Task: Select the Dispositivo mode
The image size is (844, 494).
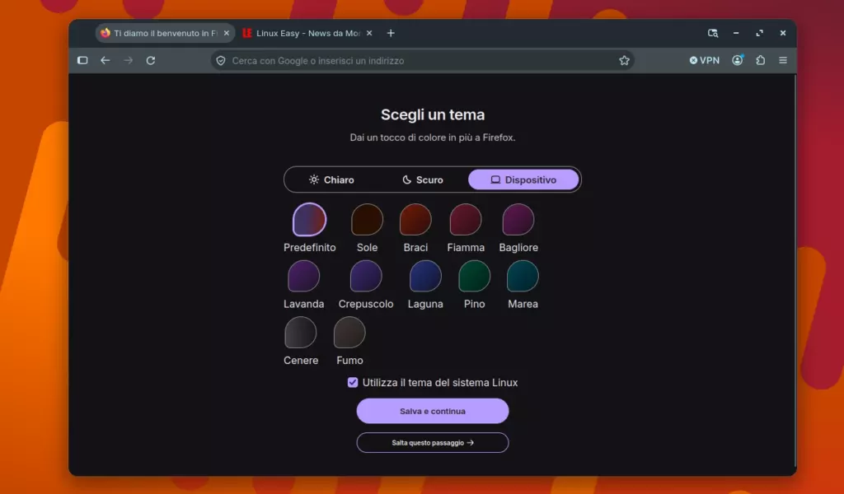Action: coord(523,179)
